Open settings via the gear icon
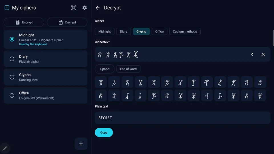 pos(84,8)
